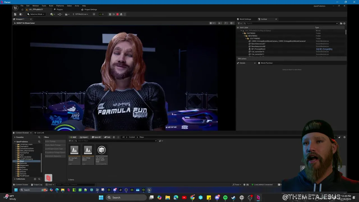Open Spotify from the Windows taskbar

point(225,198)
